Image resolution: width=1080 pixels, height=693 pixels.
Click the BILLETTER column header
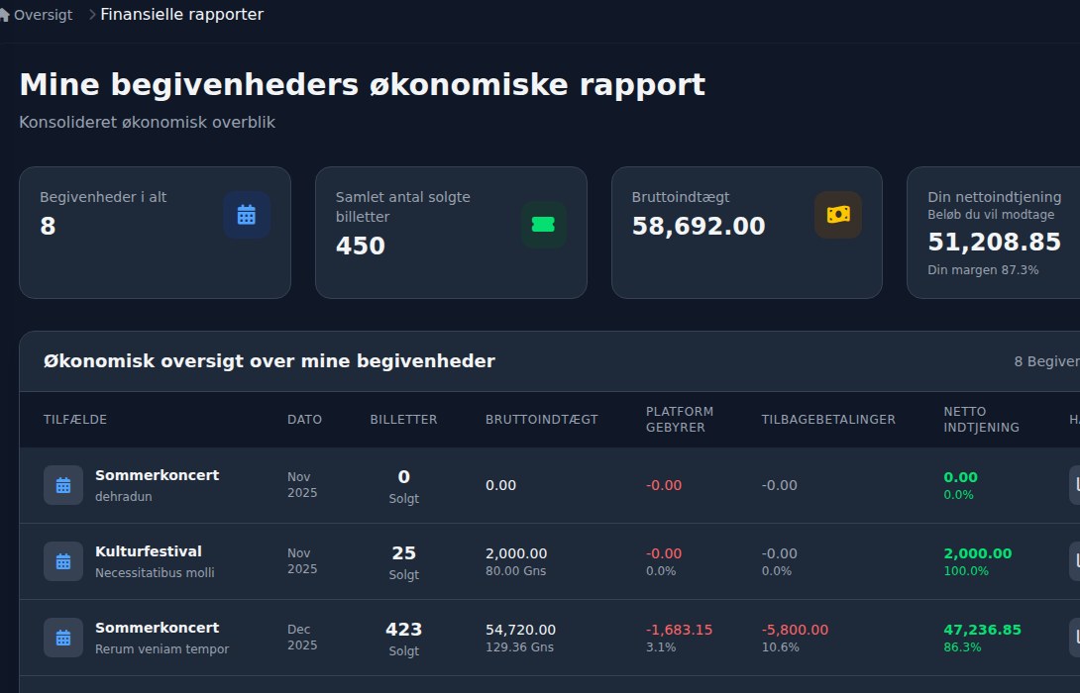(403, 419)
